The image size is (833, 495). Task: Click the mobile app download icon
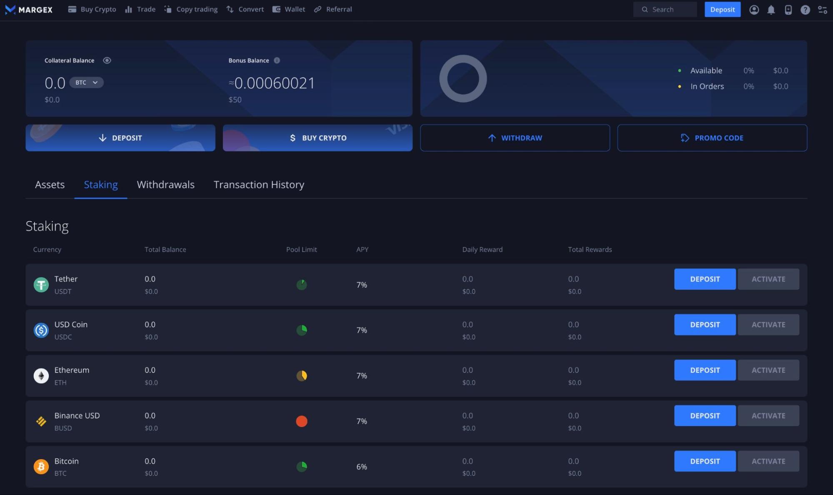[788, 9]
